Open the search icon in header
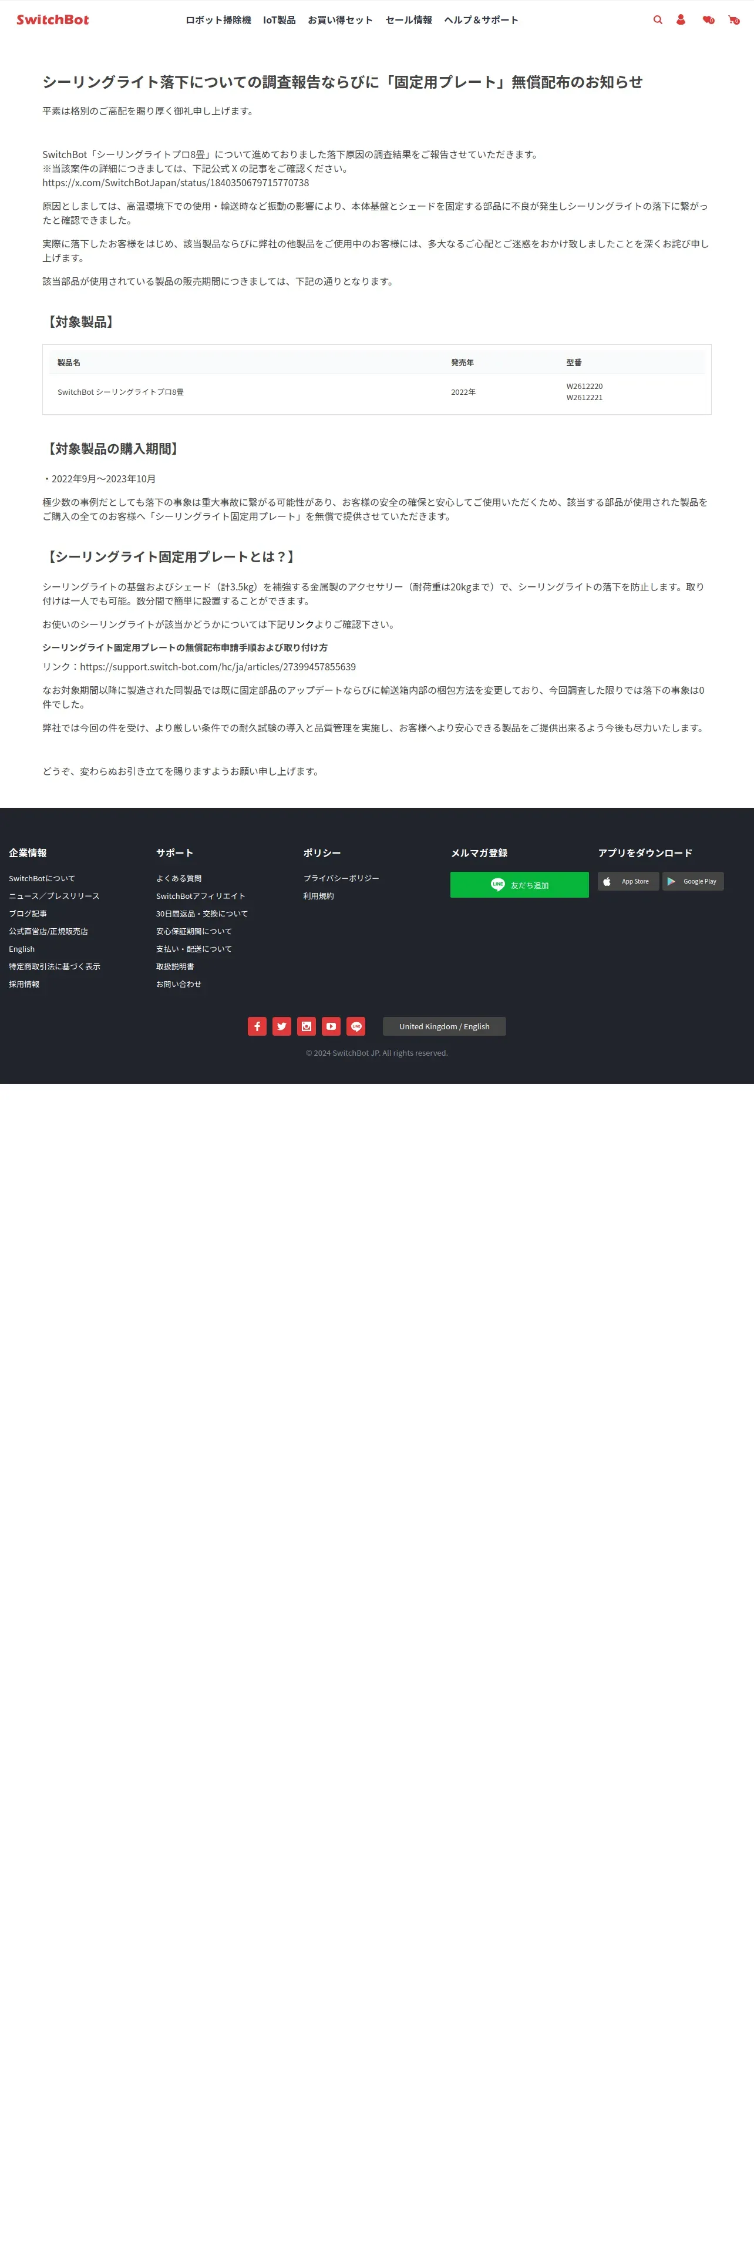The width and height of the screenshot is (754, 2263). (658, 19)
